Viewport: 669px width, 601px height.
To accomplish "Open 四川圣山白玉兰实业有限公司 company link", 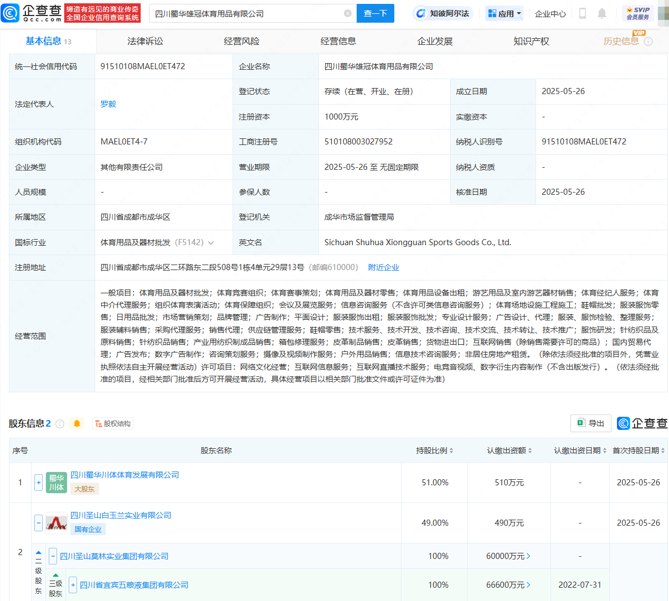I will (x=121, y=515).
